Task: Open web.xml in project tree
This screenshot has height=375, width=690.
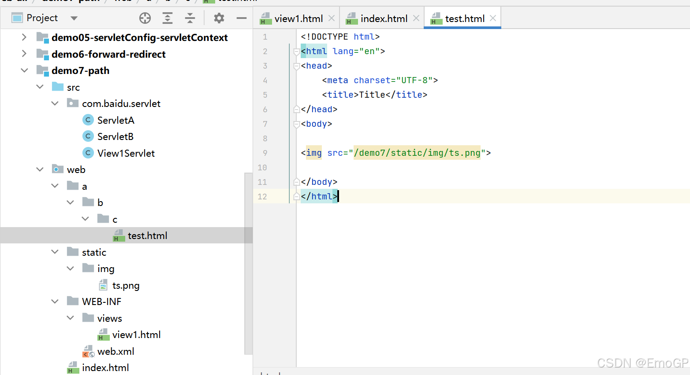Action: point(116,351)
